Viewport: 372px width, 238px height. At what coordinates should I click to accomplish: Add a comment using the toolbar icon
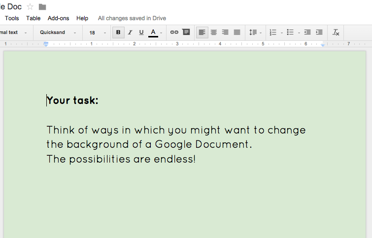point(186,33)
